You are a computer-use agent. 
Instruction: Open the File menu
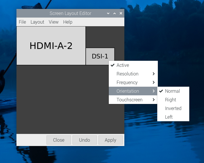coord(22,22)
